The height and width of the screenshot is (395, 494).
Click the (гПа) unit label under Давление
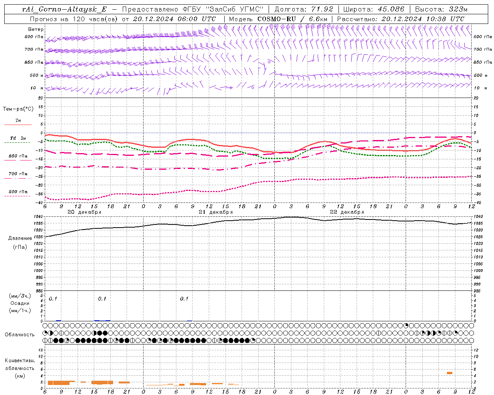pyautogui.click(x=20, y=247)
